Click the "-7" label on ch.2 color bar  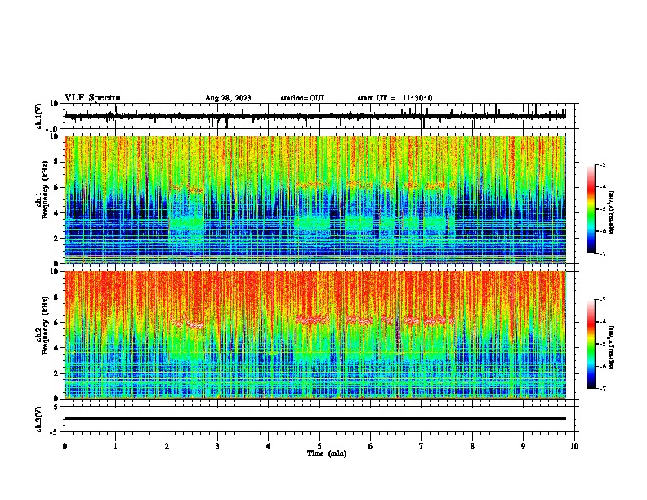[x=602, y=388]
